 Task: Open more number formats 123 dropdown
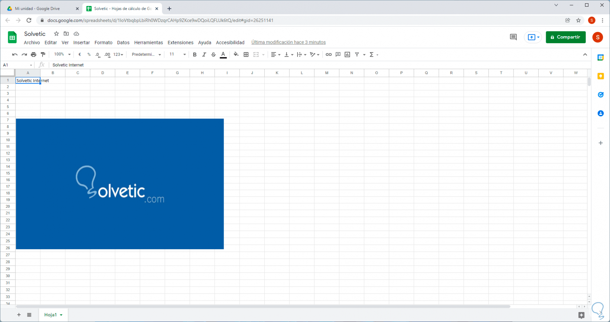pyautogui.click(x=118, y=55)
